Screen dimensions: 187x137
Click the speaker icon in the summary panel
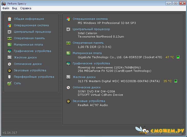click(x=68, y=101)
